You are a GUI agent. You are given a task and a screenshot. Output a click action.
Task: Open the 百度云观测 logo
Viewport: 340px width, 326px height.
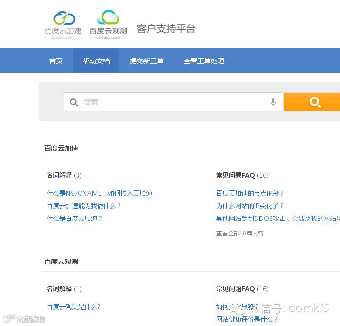(x=108, y=24)
